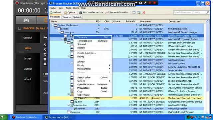
Task: Click the TPAutoC process icon
Action: click(x=75, y=98)
